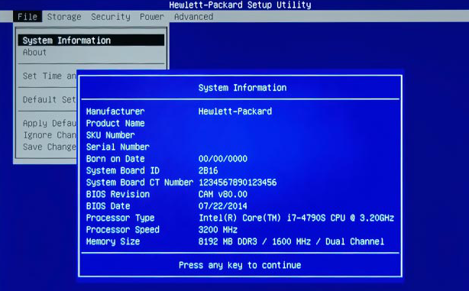The width and height of the screenshot is (469, 291).
Task: Click the CAM v80.00 revision value
Action: [223, 195]
